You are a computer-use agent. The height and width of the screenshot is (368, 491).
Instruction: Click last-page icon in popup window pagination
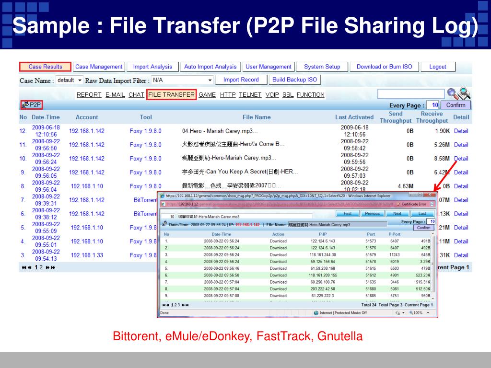187,305
